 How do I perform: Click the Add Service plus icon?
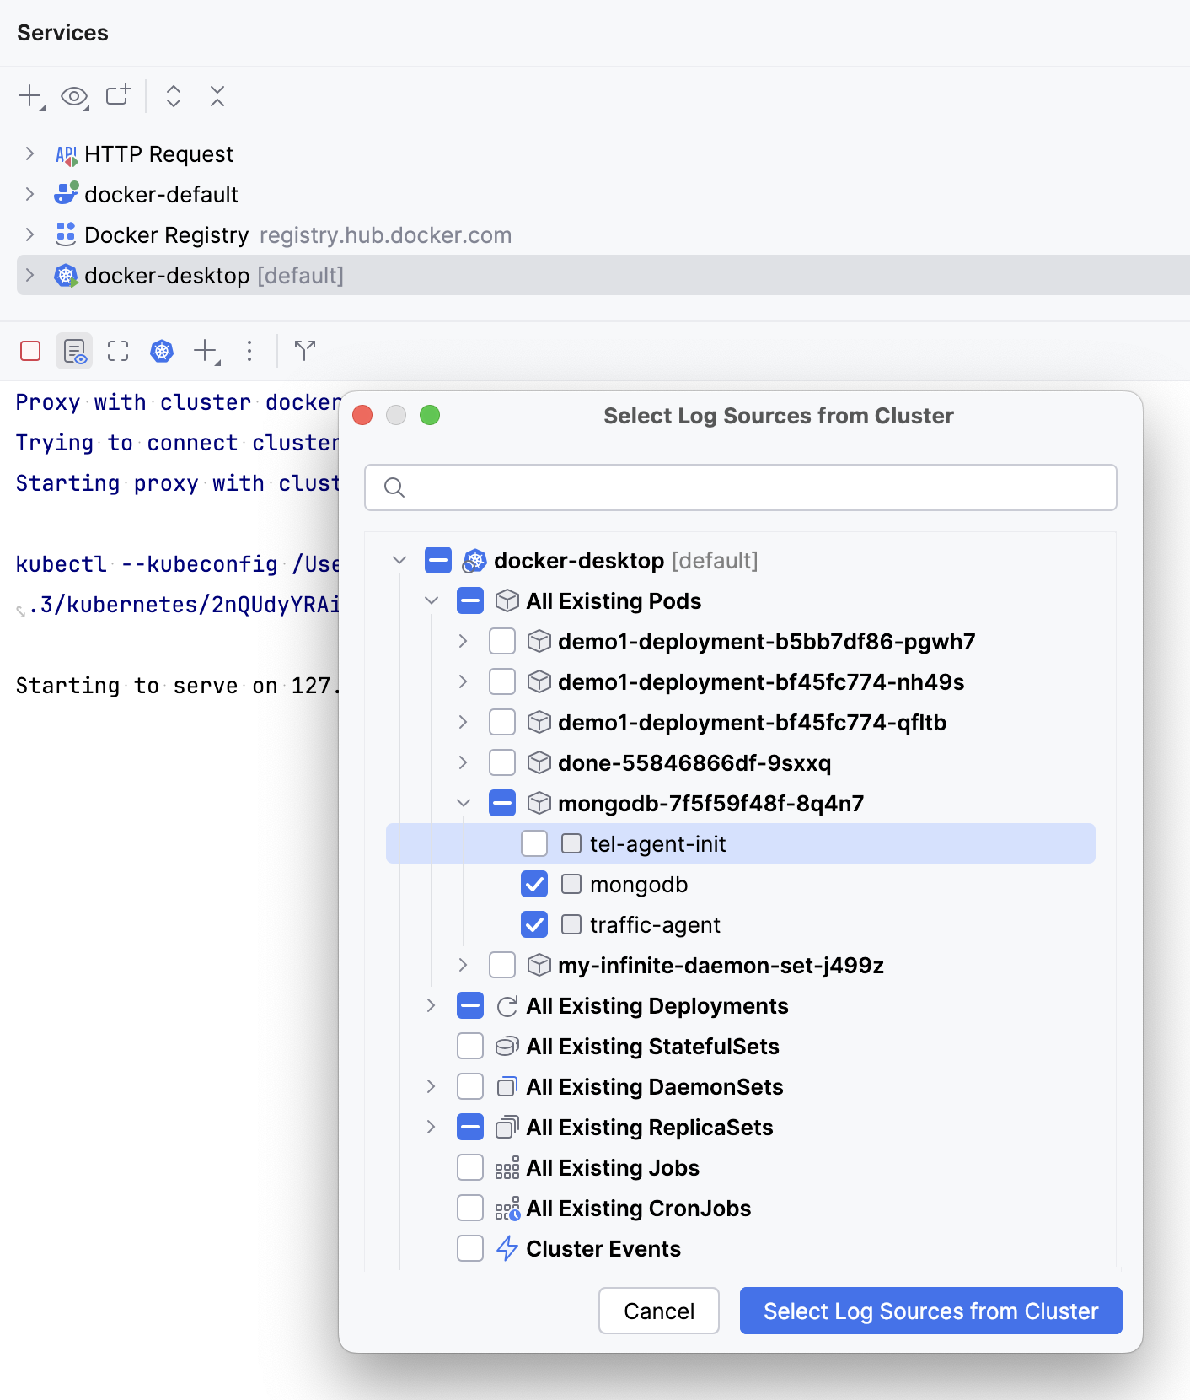point(29,95)
